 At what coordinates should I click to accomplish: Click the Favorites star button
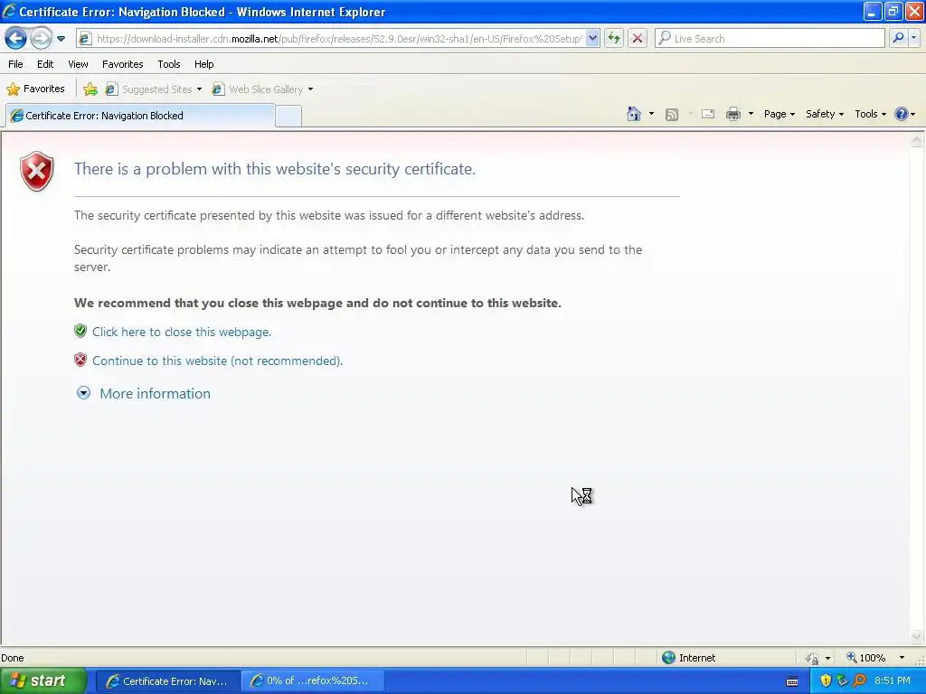click(35, 89)
